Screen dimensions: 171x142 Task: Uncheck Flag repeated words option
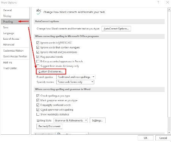(38, 56)
